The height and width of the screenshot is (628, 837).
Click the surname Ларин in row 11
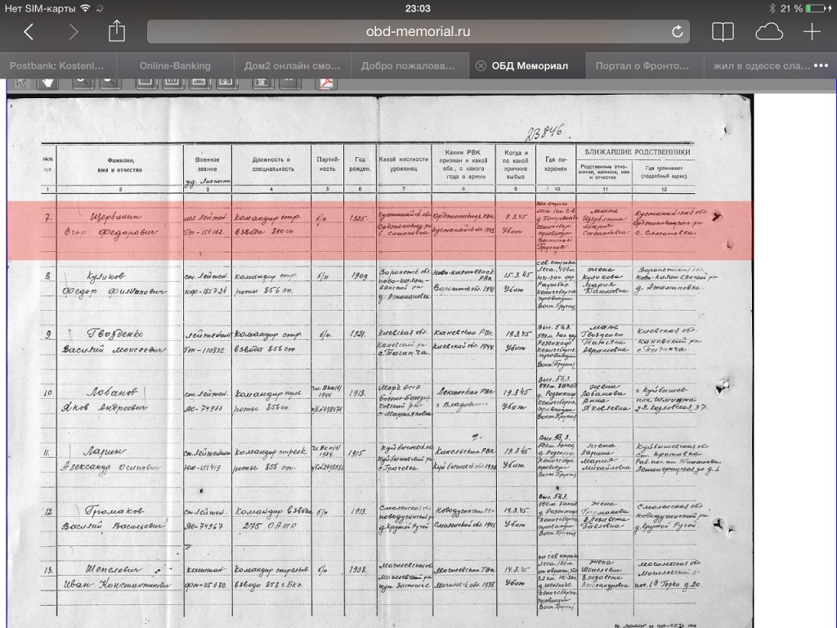point(105,451)
